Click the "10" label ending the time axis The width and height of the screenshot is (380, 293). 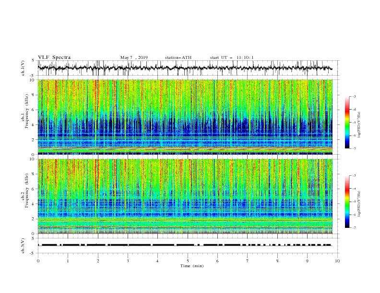337,261
